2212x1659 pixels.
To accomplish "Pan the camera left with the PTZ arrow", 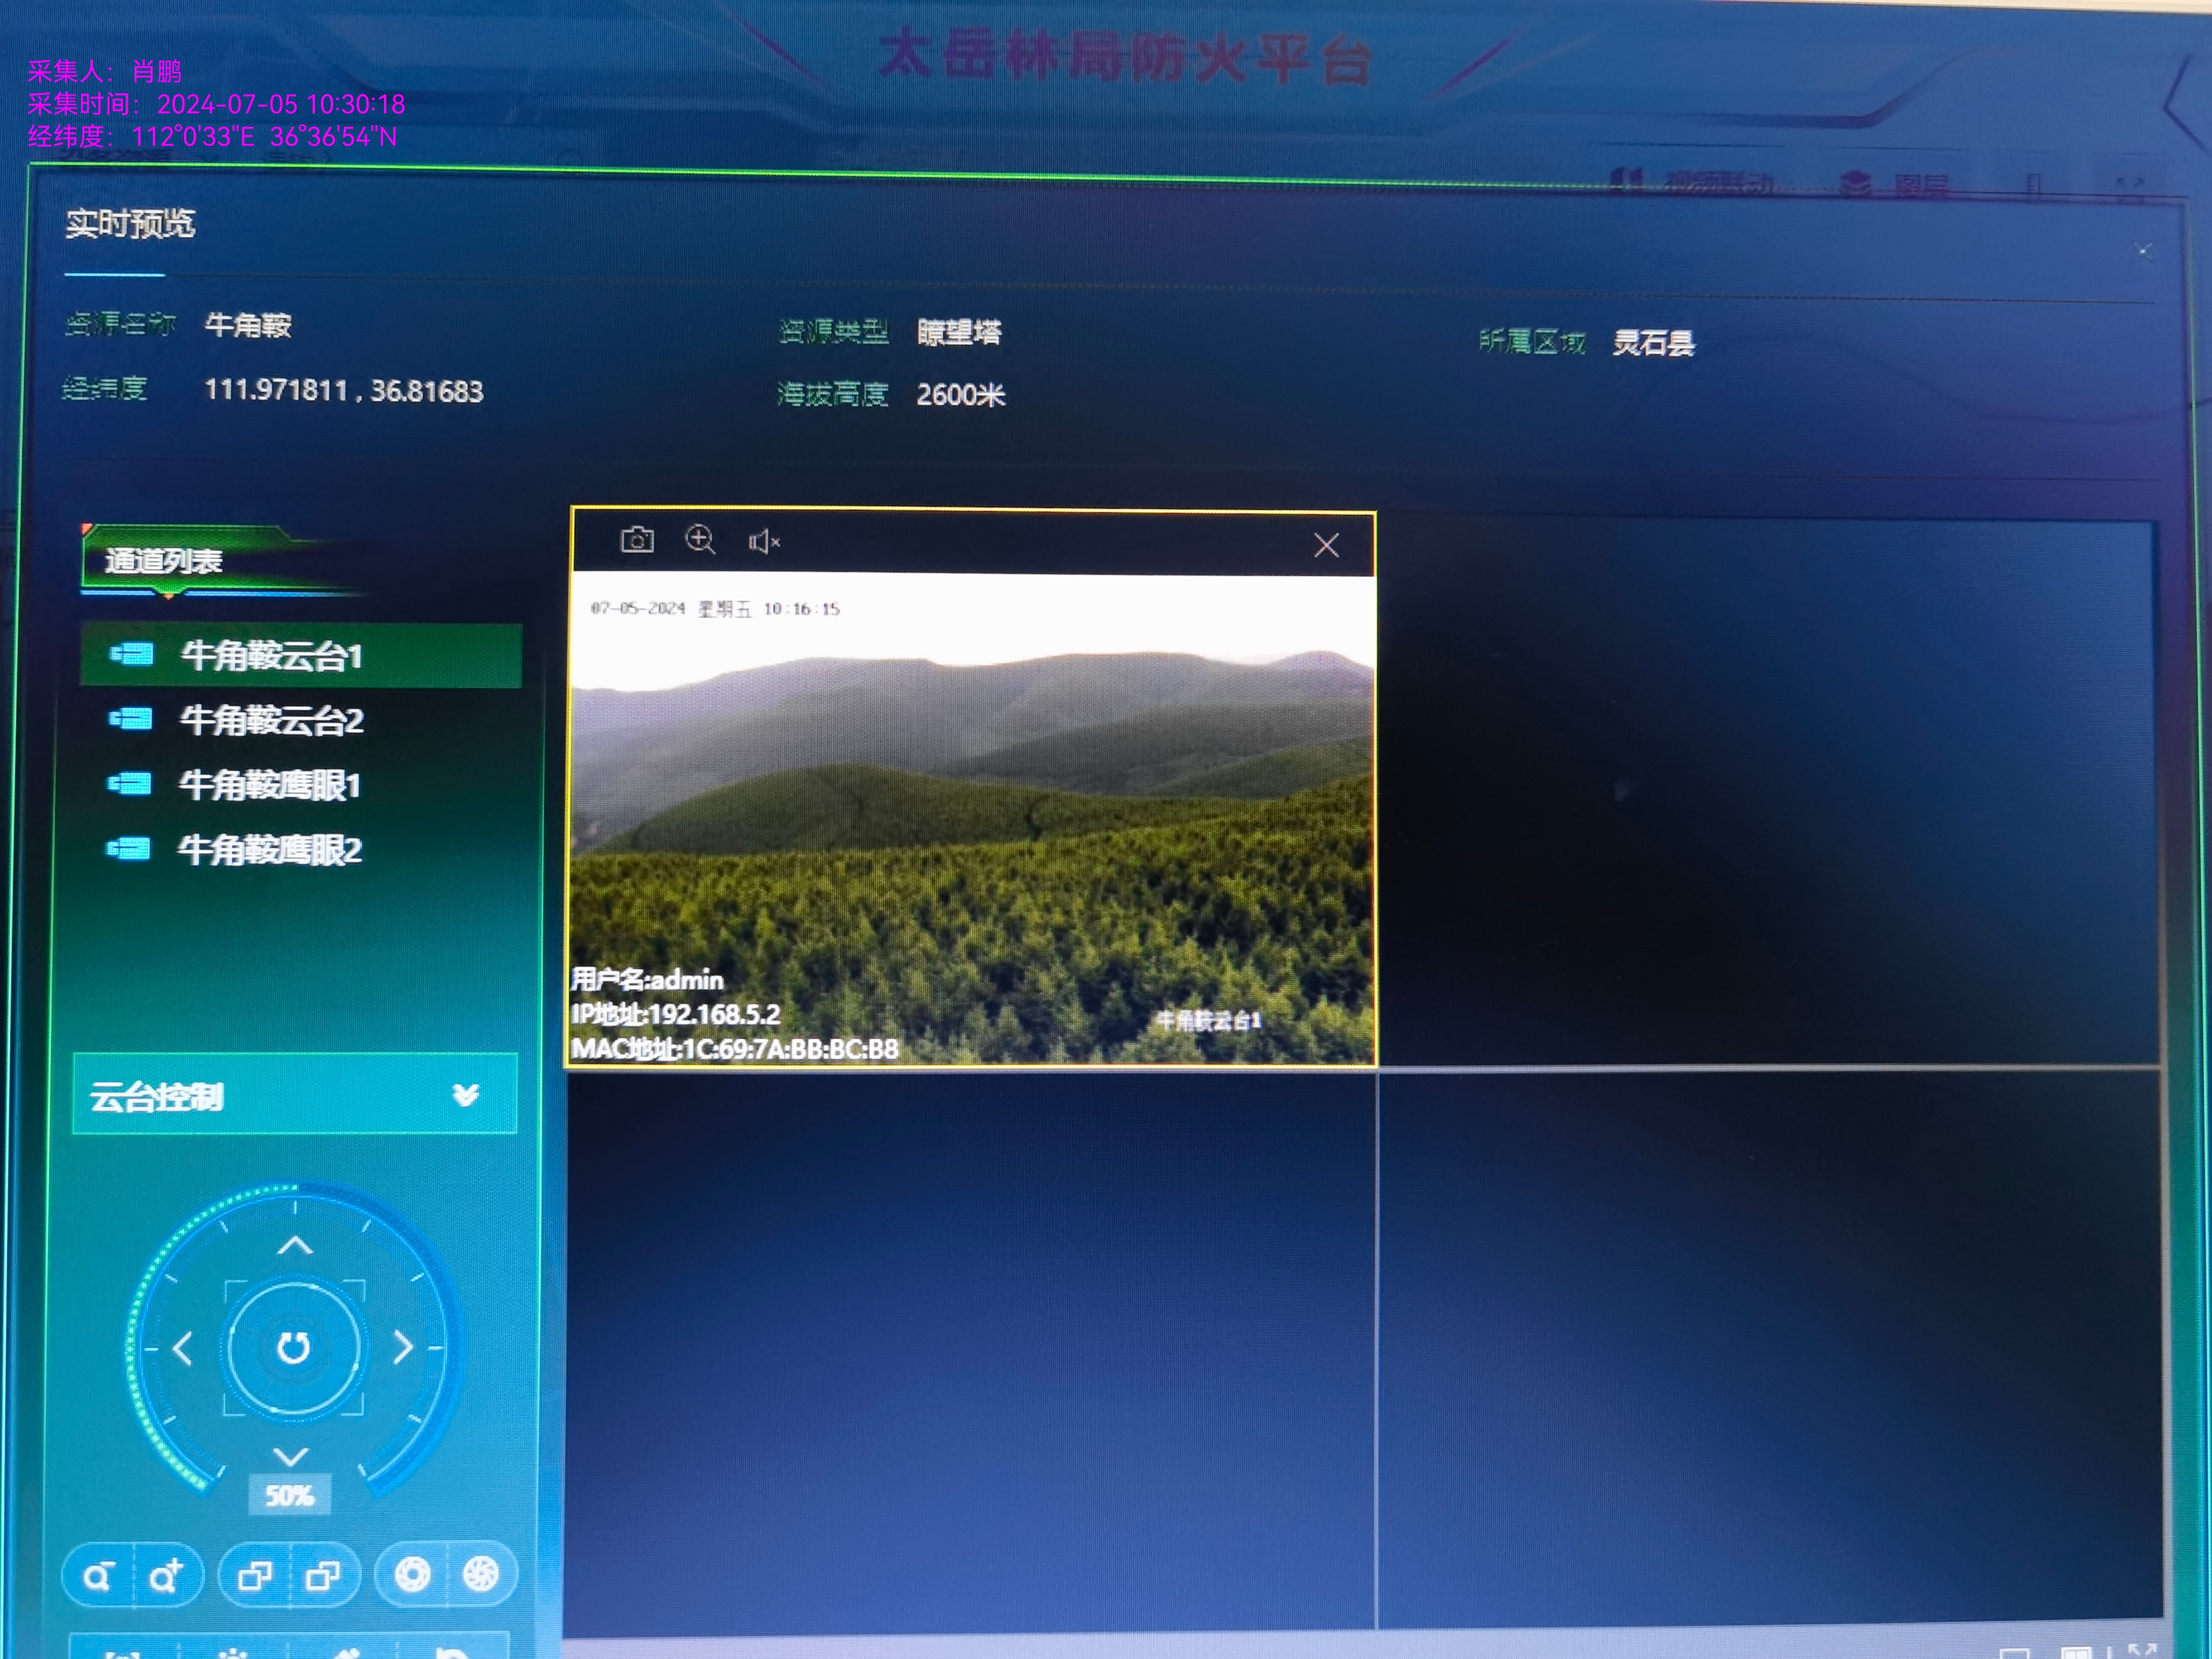I will tap(182, 1349).
